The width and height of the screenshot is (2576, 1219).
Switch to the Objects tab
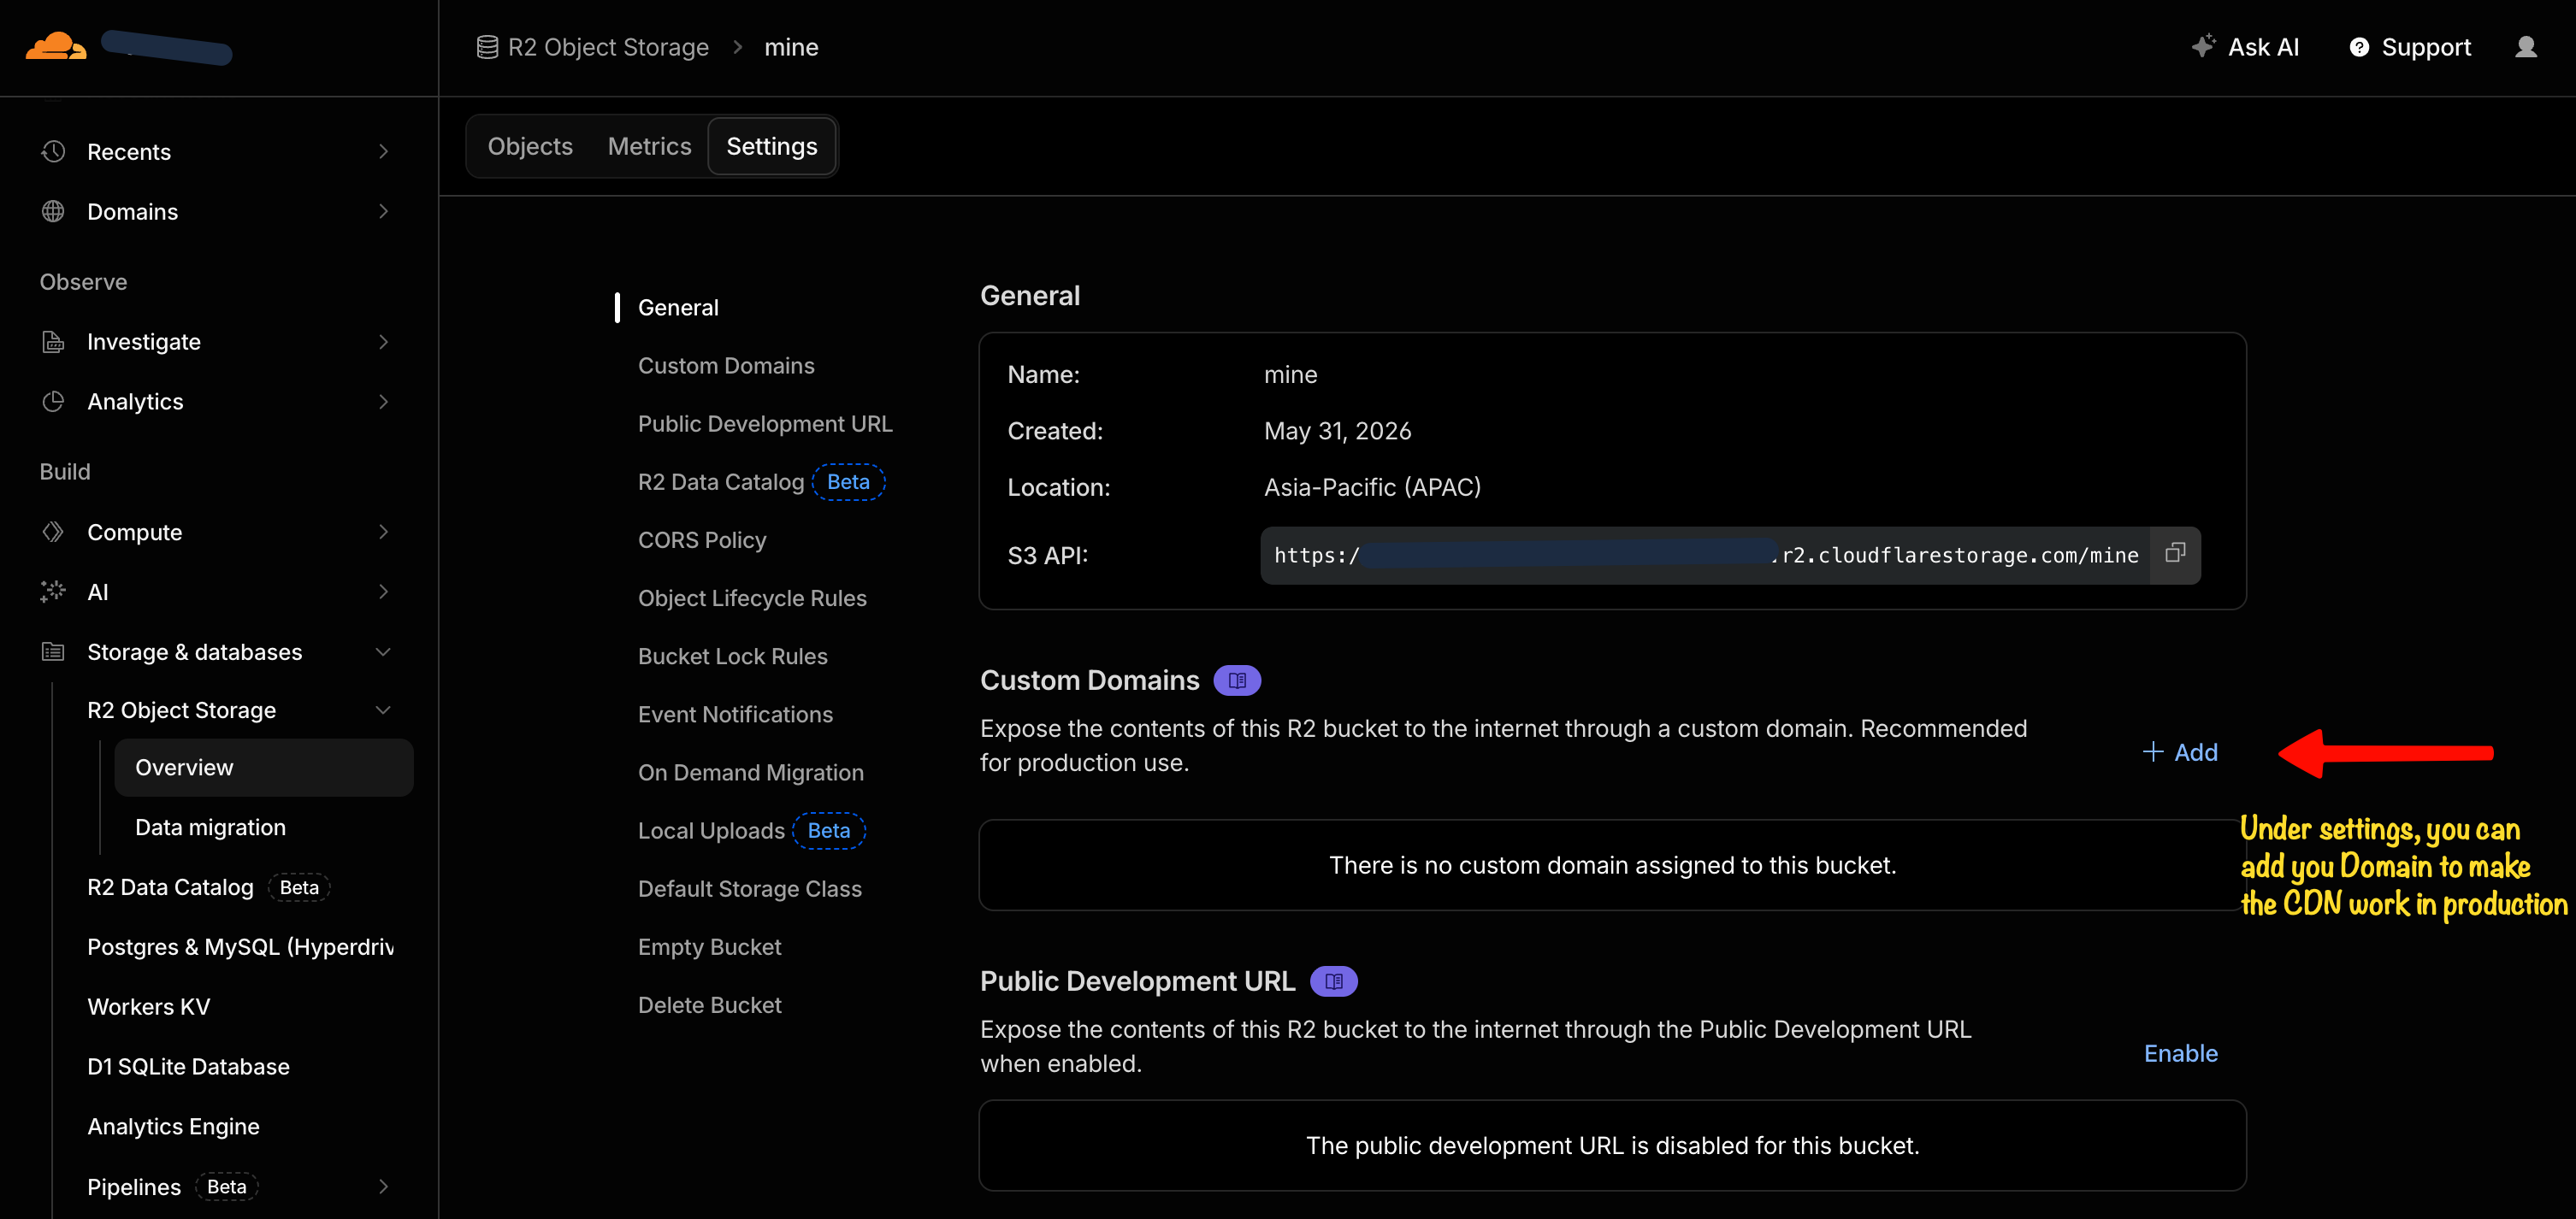pos(530,146)
